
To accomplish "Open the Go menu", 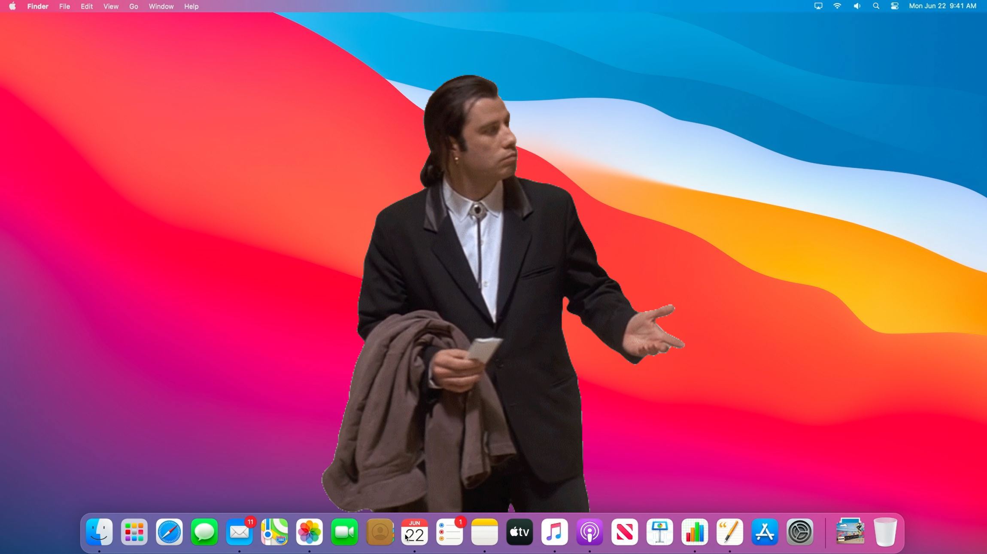I will [134, 6].
